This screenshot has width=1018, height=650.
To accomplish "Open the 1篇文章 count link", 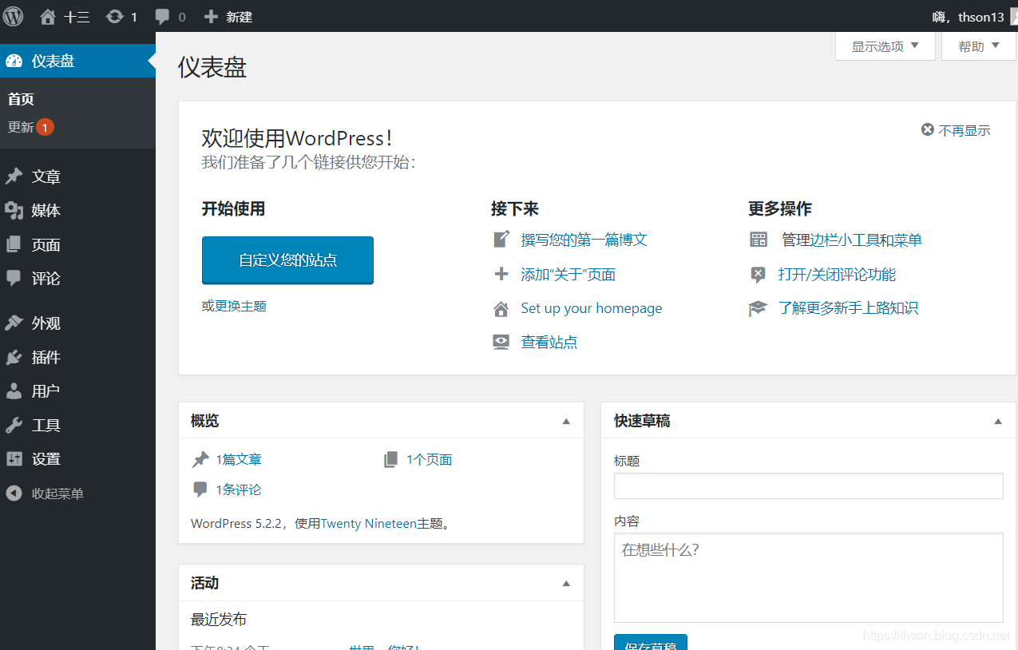I will tap(239, 460).
